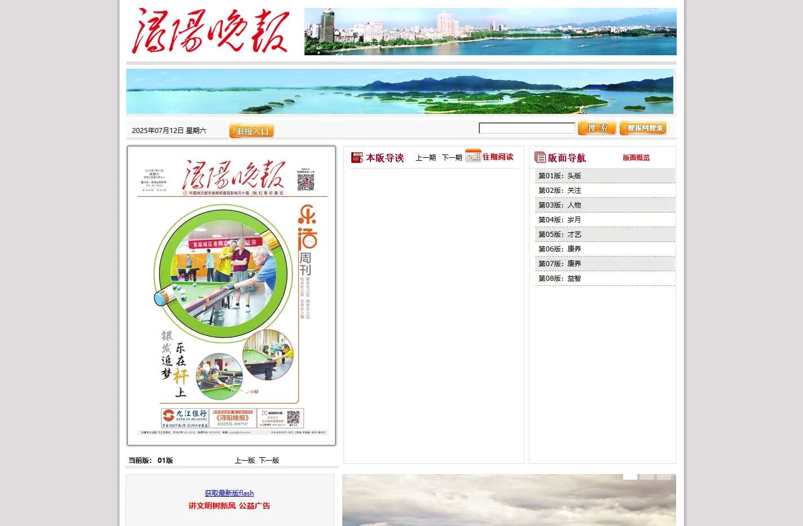Open the front page newspaper thumbnail
Screen dimensions: 803x526
(x=232, y=296)
